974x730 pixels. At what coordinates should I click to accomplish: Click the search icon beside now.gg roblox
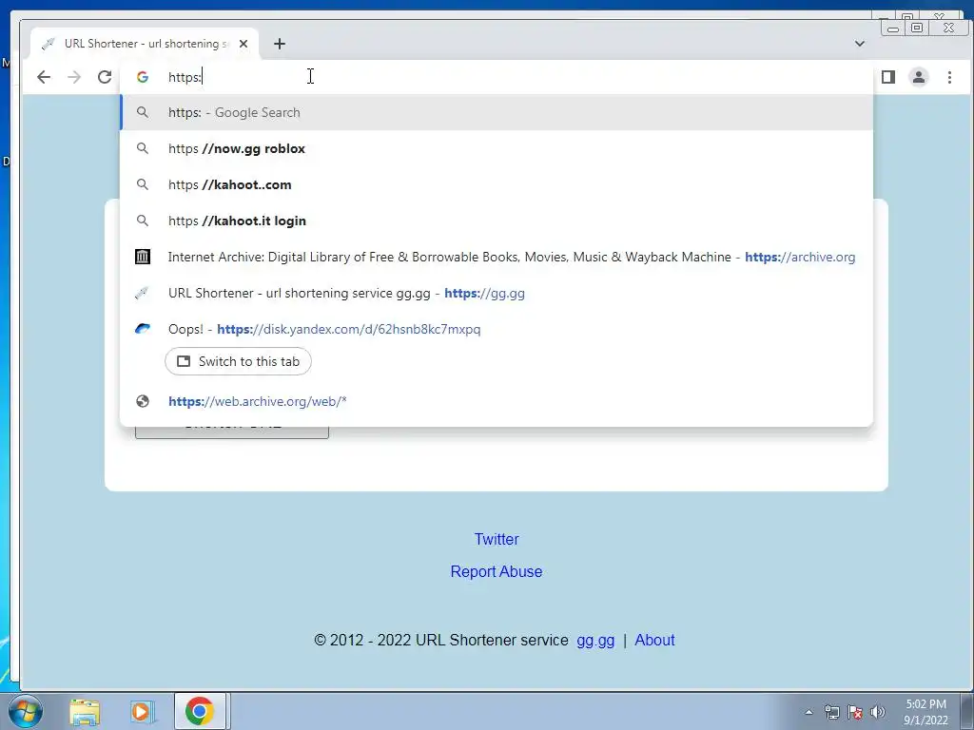pos(143,148)
